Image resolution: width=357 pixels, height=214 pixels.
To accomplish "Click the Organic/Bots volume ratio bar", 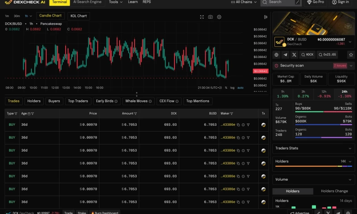I will click(x=323, y=125).
